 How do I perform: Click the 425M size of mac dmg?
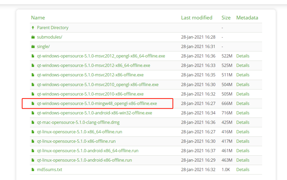coord(227,122)
